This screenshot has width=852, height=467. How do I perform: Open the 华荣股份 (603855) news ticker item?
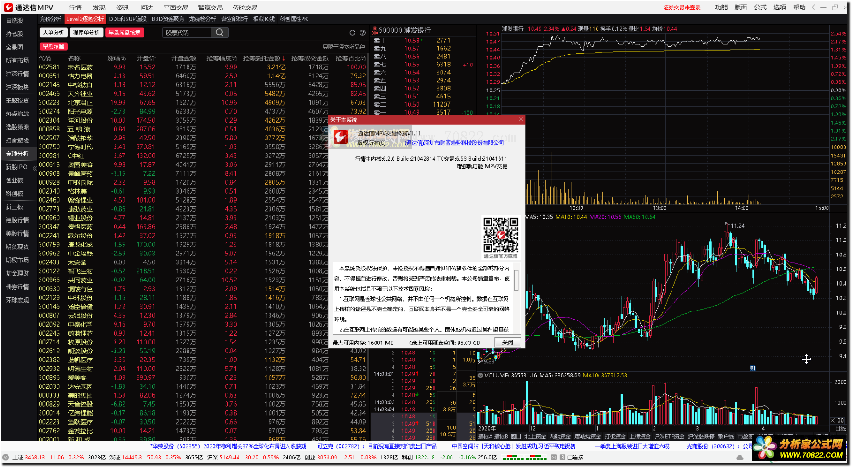tap(229, 446)
